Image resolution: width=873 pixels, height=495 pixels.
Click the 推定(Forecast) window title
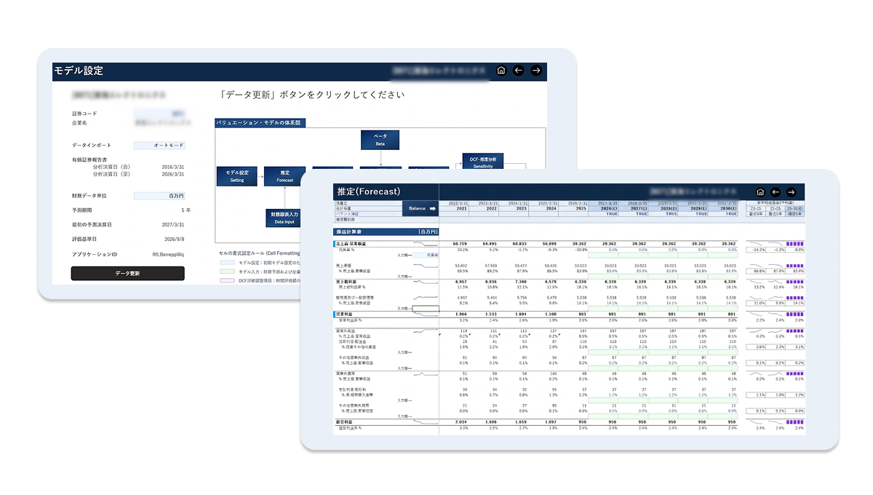[368, 191]
